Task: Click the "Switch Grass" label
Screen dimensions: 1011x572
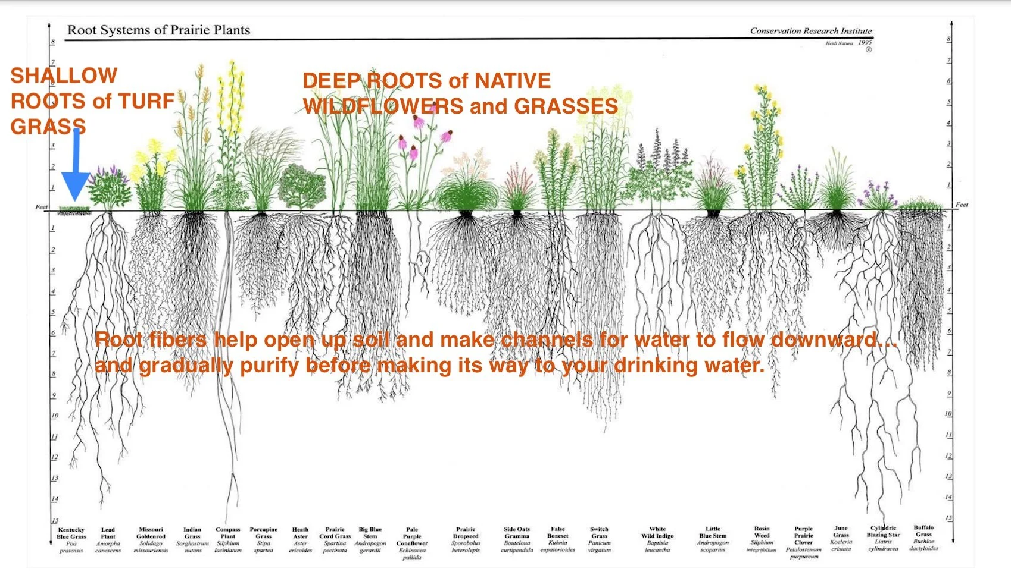Action: pos(600,532)
